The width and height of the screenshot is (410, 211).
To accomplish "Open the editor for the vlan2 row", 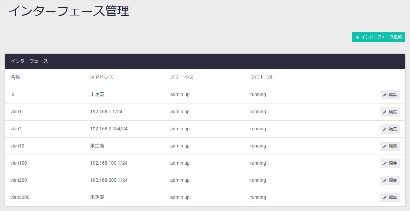I will 390,129.
